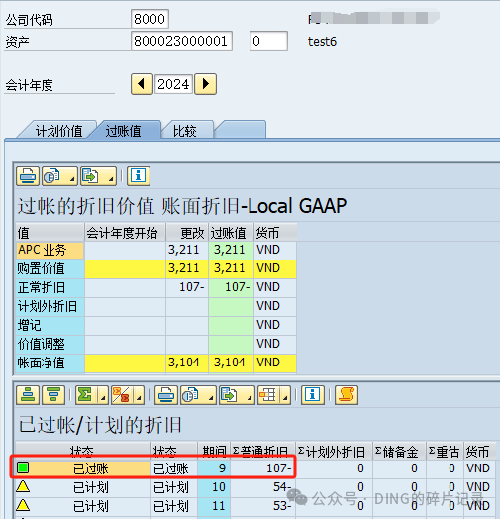This screenshot has width=500, height=519.
Task: Select the 计划外折旧 row label
Action: tap(50, 306)
